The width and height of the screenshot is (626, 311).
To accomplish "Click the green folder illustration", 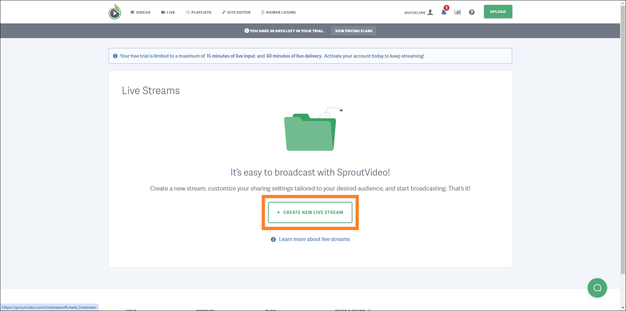I will click(x=310, y=132).
